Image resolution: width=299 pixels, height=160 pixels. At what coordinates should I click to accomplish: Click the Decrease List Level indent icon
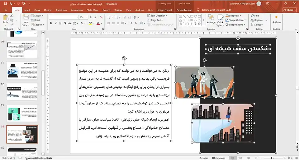pos(125,17)
